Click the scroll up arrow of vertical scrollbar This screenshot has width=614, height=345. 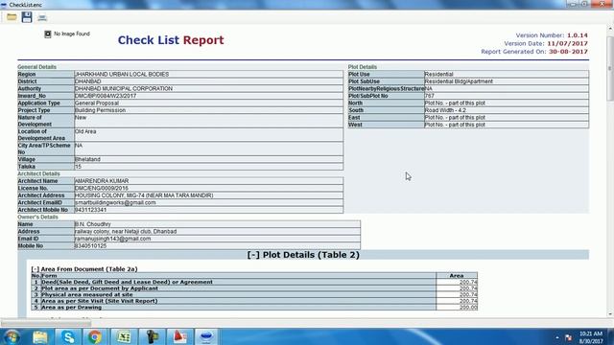pyautogui.click(x=610, y=29)
